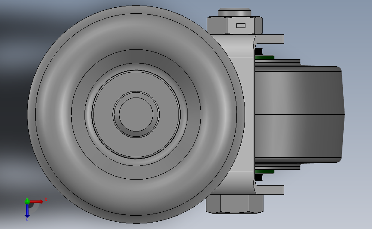Select the lower fork bracket flange
Screen dimensions: 372x229
(x=269, y=190)
